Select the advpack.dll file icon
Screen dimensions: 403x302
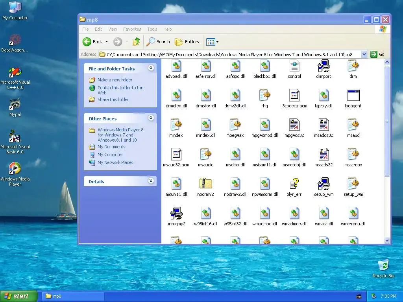(176, 66)
